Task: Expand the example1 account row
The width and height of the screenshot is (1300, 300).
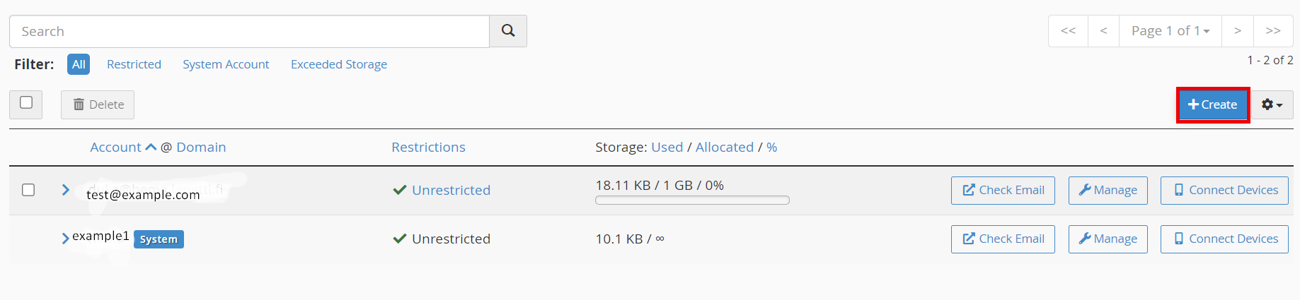Action: click(x=65, y=239)
